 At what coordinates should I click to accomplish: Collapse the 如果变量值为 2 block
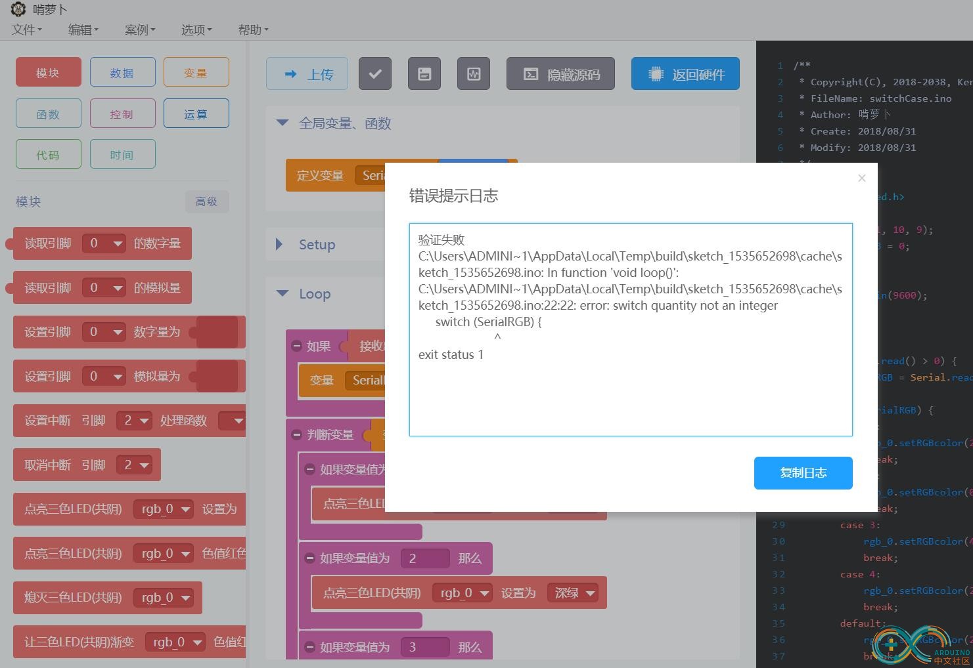(x=309, y=558)
